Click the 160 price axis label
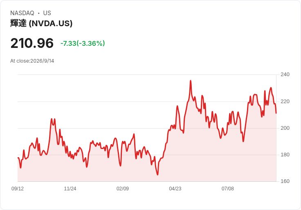Viewport: 301px width, 210px height. (285, 181)
